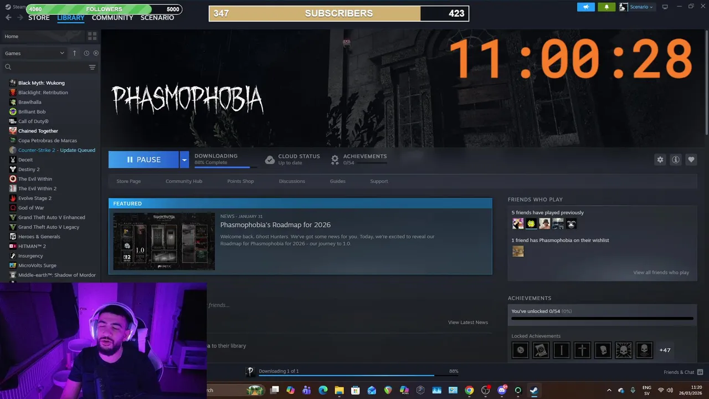Click the first locked achievement icon
The width and height of the screenshot is (709, 399).
click(520, 350)
